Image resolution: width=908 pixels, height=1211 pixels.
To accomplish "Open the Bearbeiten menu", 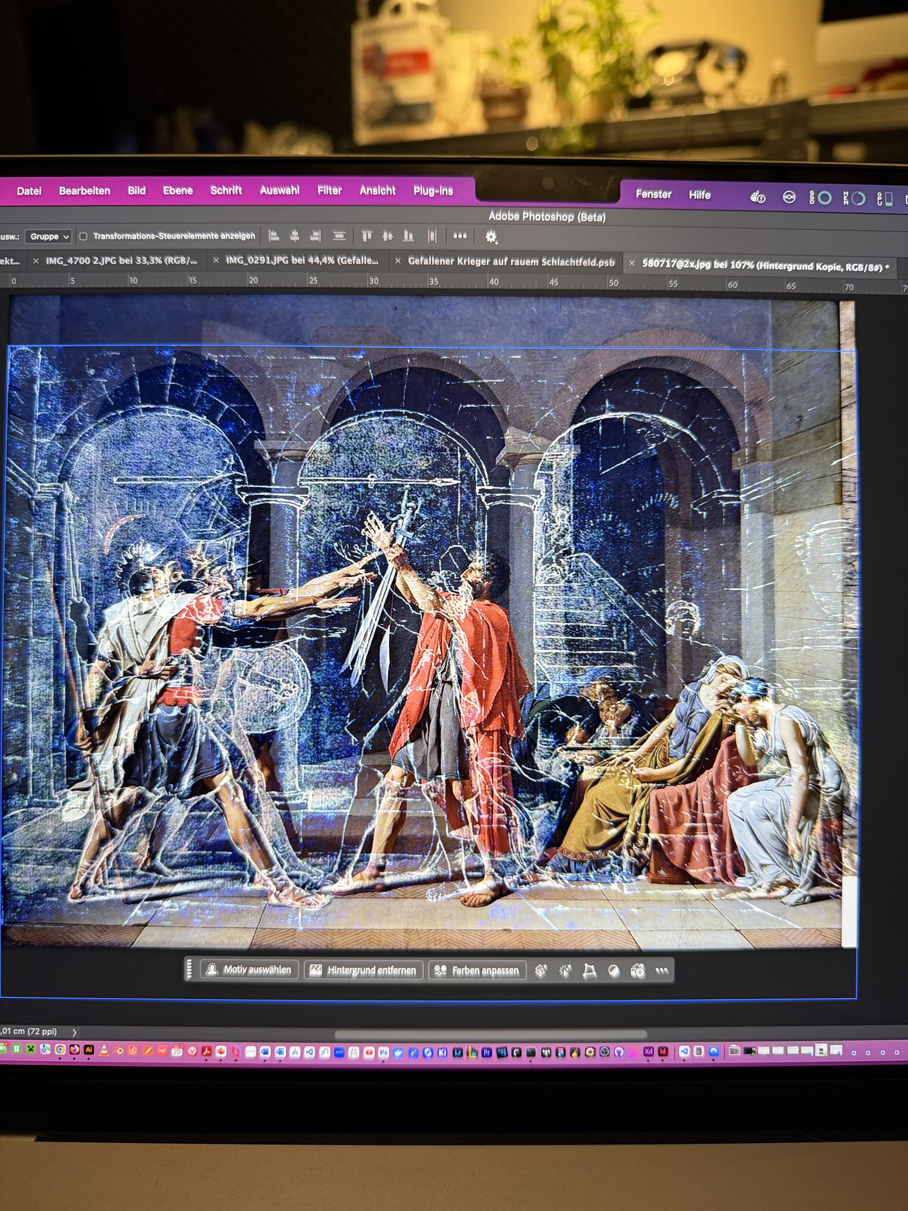I will (85, 191).
